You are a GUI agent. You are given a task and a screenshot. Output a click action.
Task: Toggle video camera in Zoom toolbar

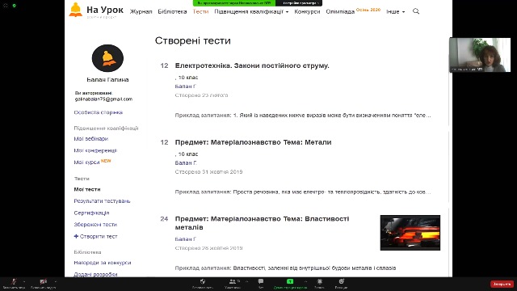pyautogui.click(x=43, y=281)
